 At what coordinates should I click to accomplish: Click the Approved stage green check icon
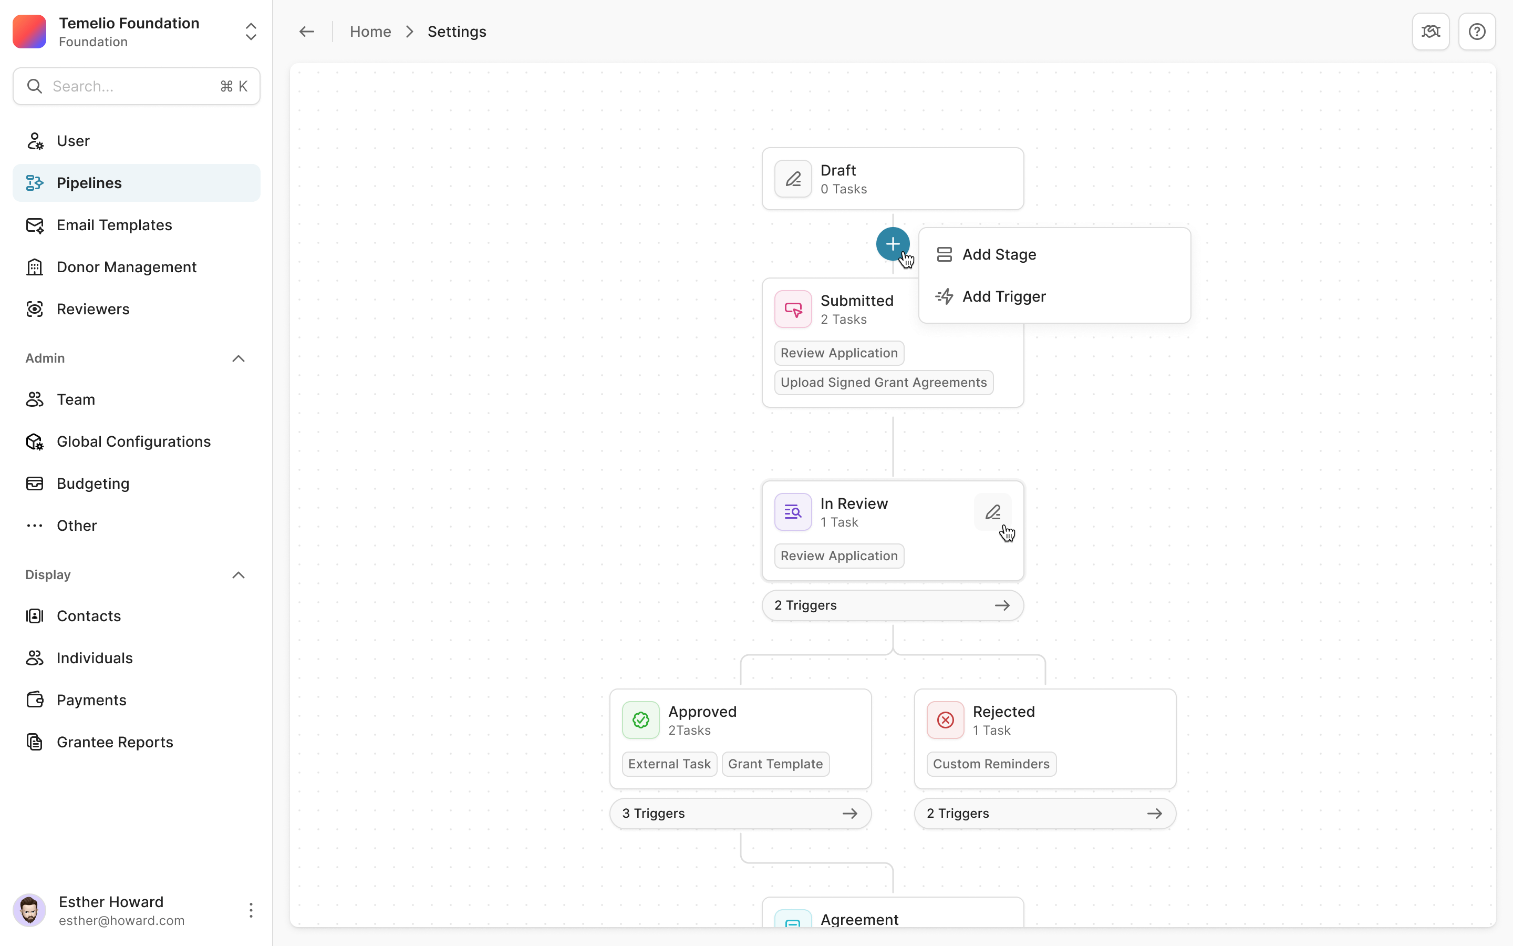640,720
